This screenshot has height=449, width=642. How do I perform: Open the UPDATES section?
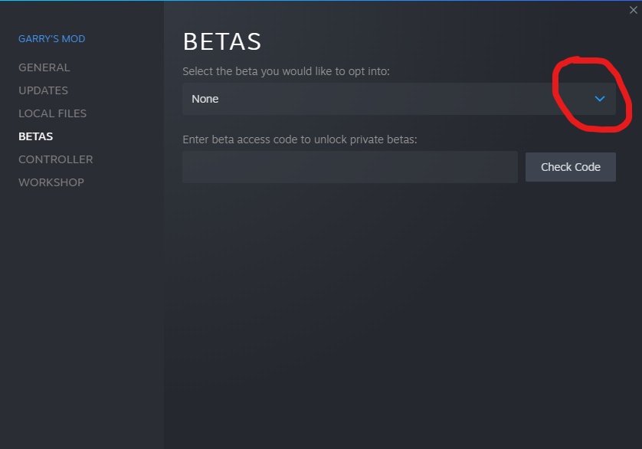pyautogui.click(x=43, y=90)
